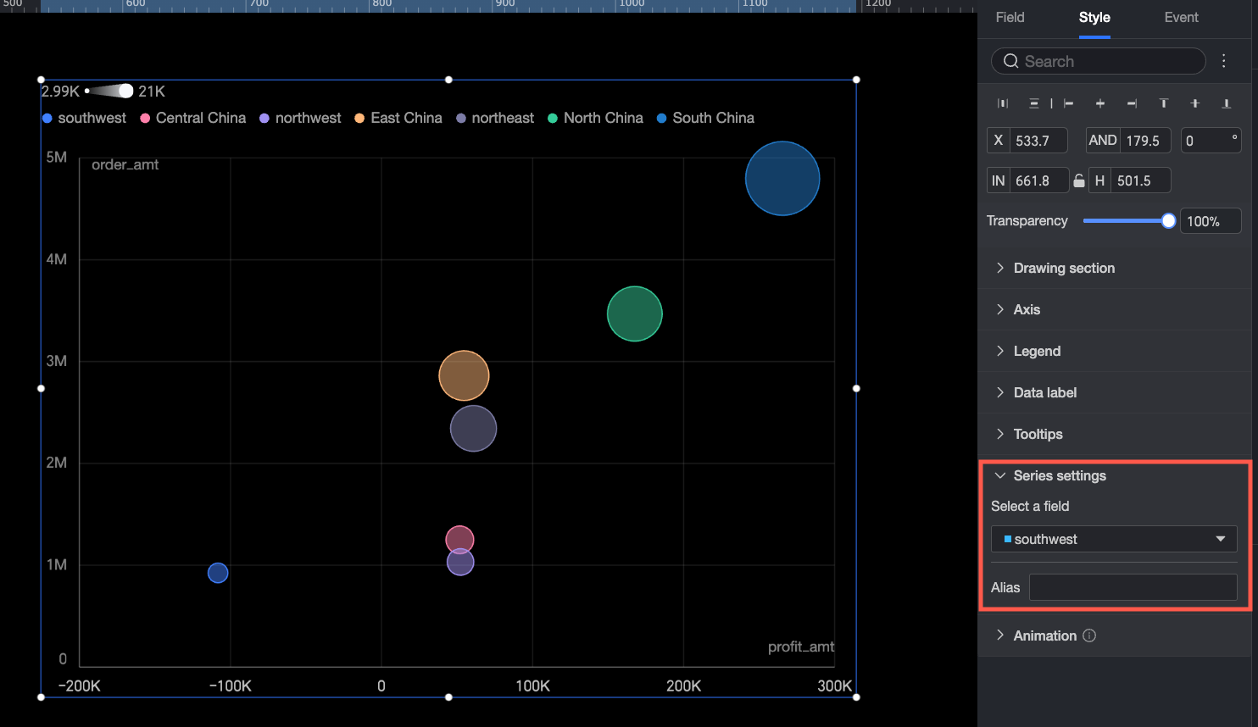Switch to the Event tab
The image size is (1258, 727).
click(1181, 17)
